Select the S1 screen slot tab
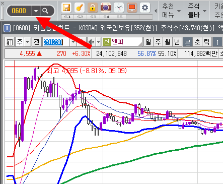Viewport: 223px width, 184px height. click(67, 17)
